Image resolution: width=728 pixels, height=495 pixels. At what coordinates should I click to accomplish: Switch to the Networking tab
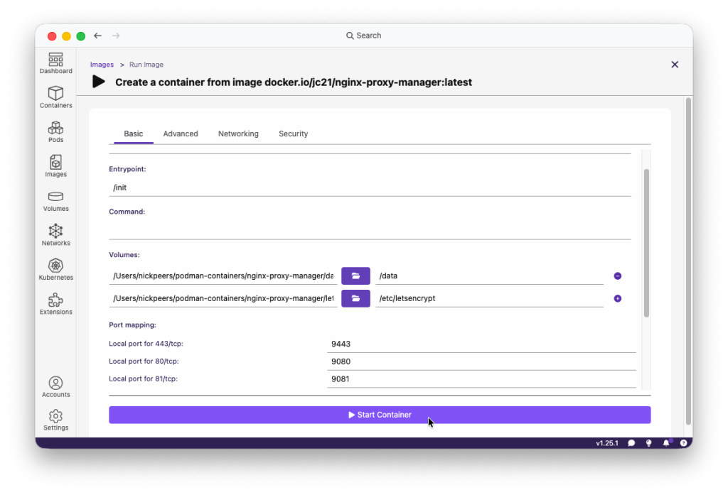238,134
